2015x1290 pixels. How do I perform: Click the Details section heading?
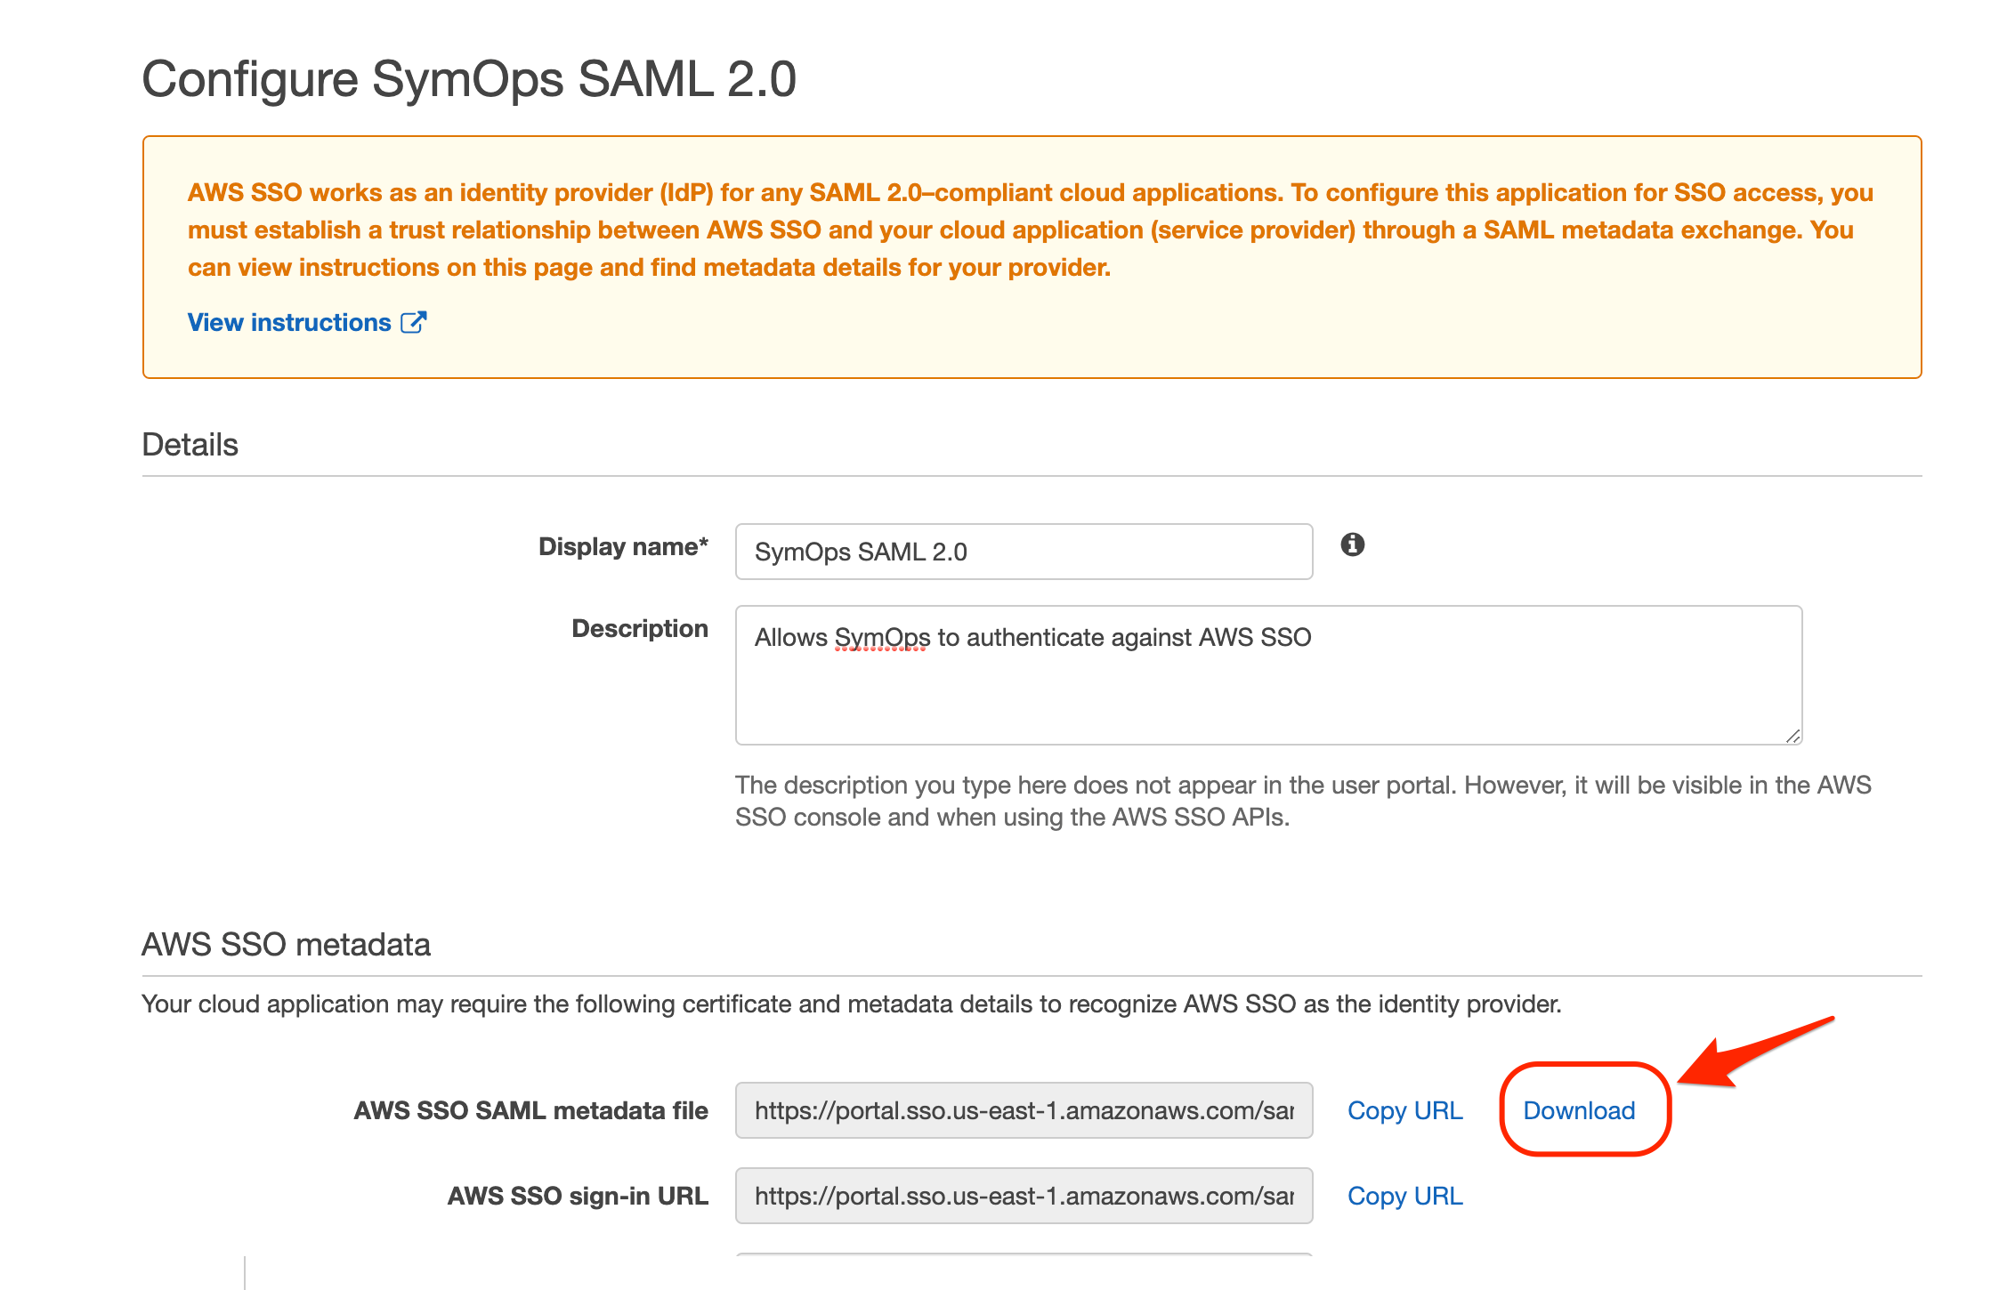(190, 444)
